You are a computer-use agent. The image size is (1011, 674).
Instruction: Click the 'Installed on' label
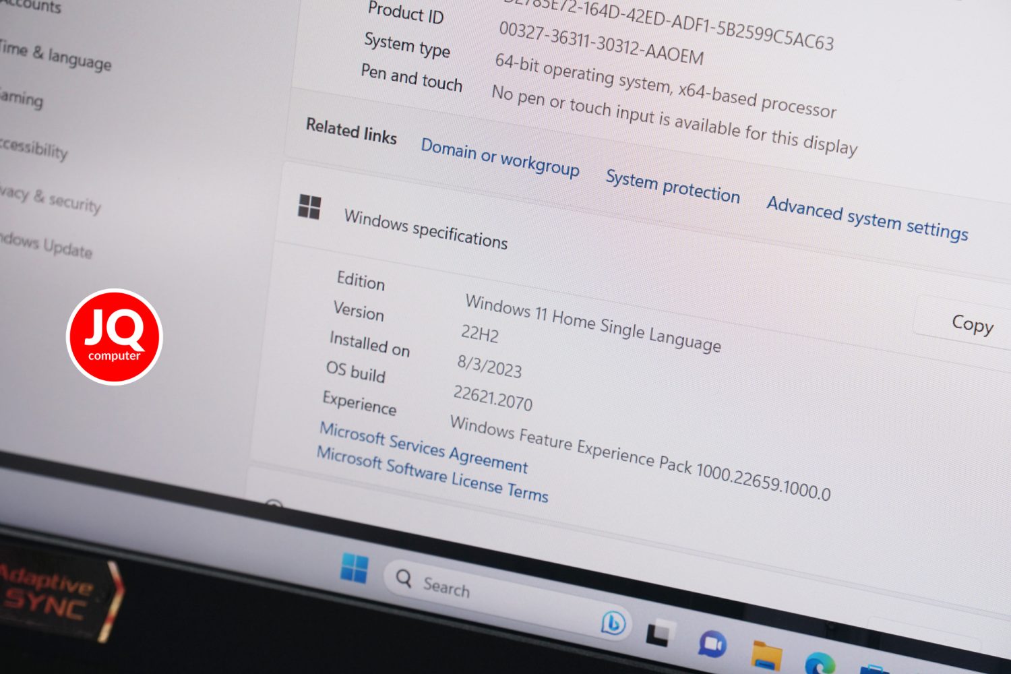pos(369,343)
